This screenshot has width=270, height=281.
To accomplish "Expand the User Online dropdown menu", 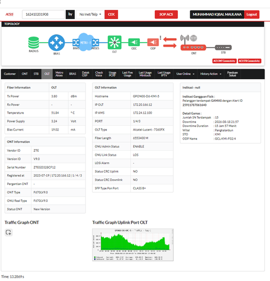I will pyautogui.click(x=185, y=74).
